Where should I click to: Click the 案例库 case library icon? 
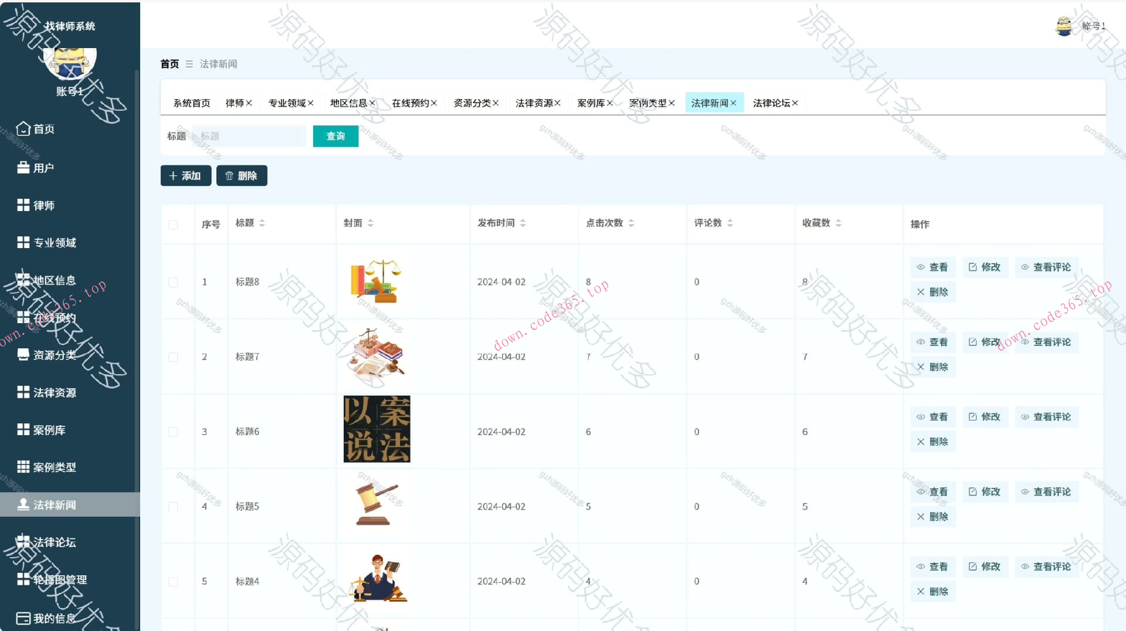point(22,430)
